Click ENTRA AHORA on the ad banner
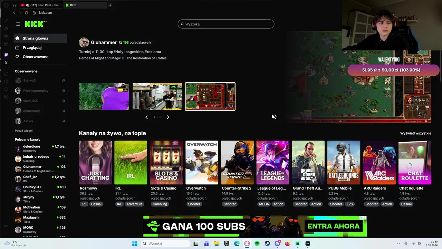Image resolution: width=442 pixels, height=249 pixels. pyautogui.click(x=333, y=226)
